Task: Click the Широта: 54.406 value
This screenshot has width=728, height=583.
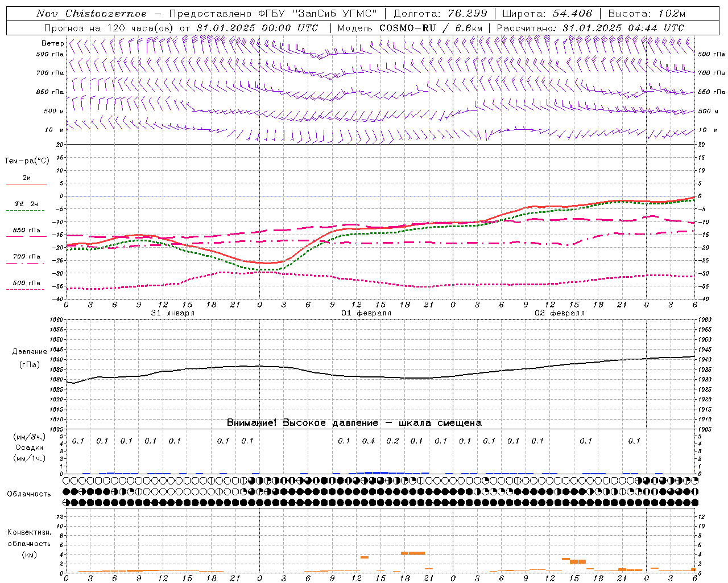Action: 547,14
